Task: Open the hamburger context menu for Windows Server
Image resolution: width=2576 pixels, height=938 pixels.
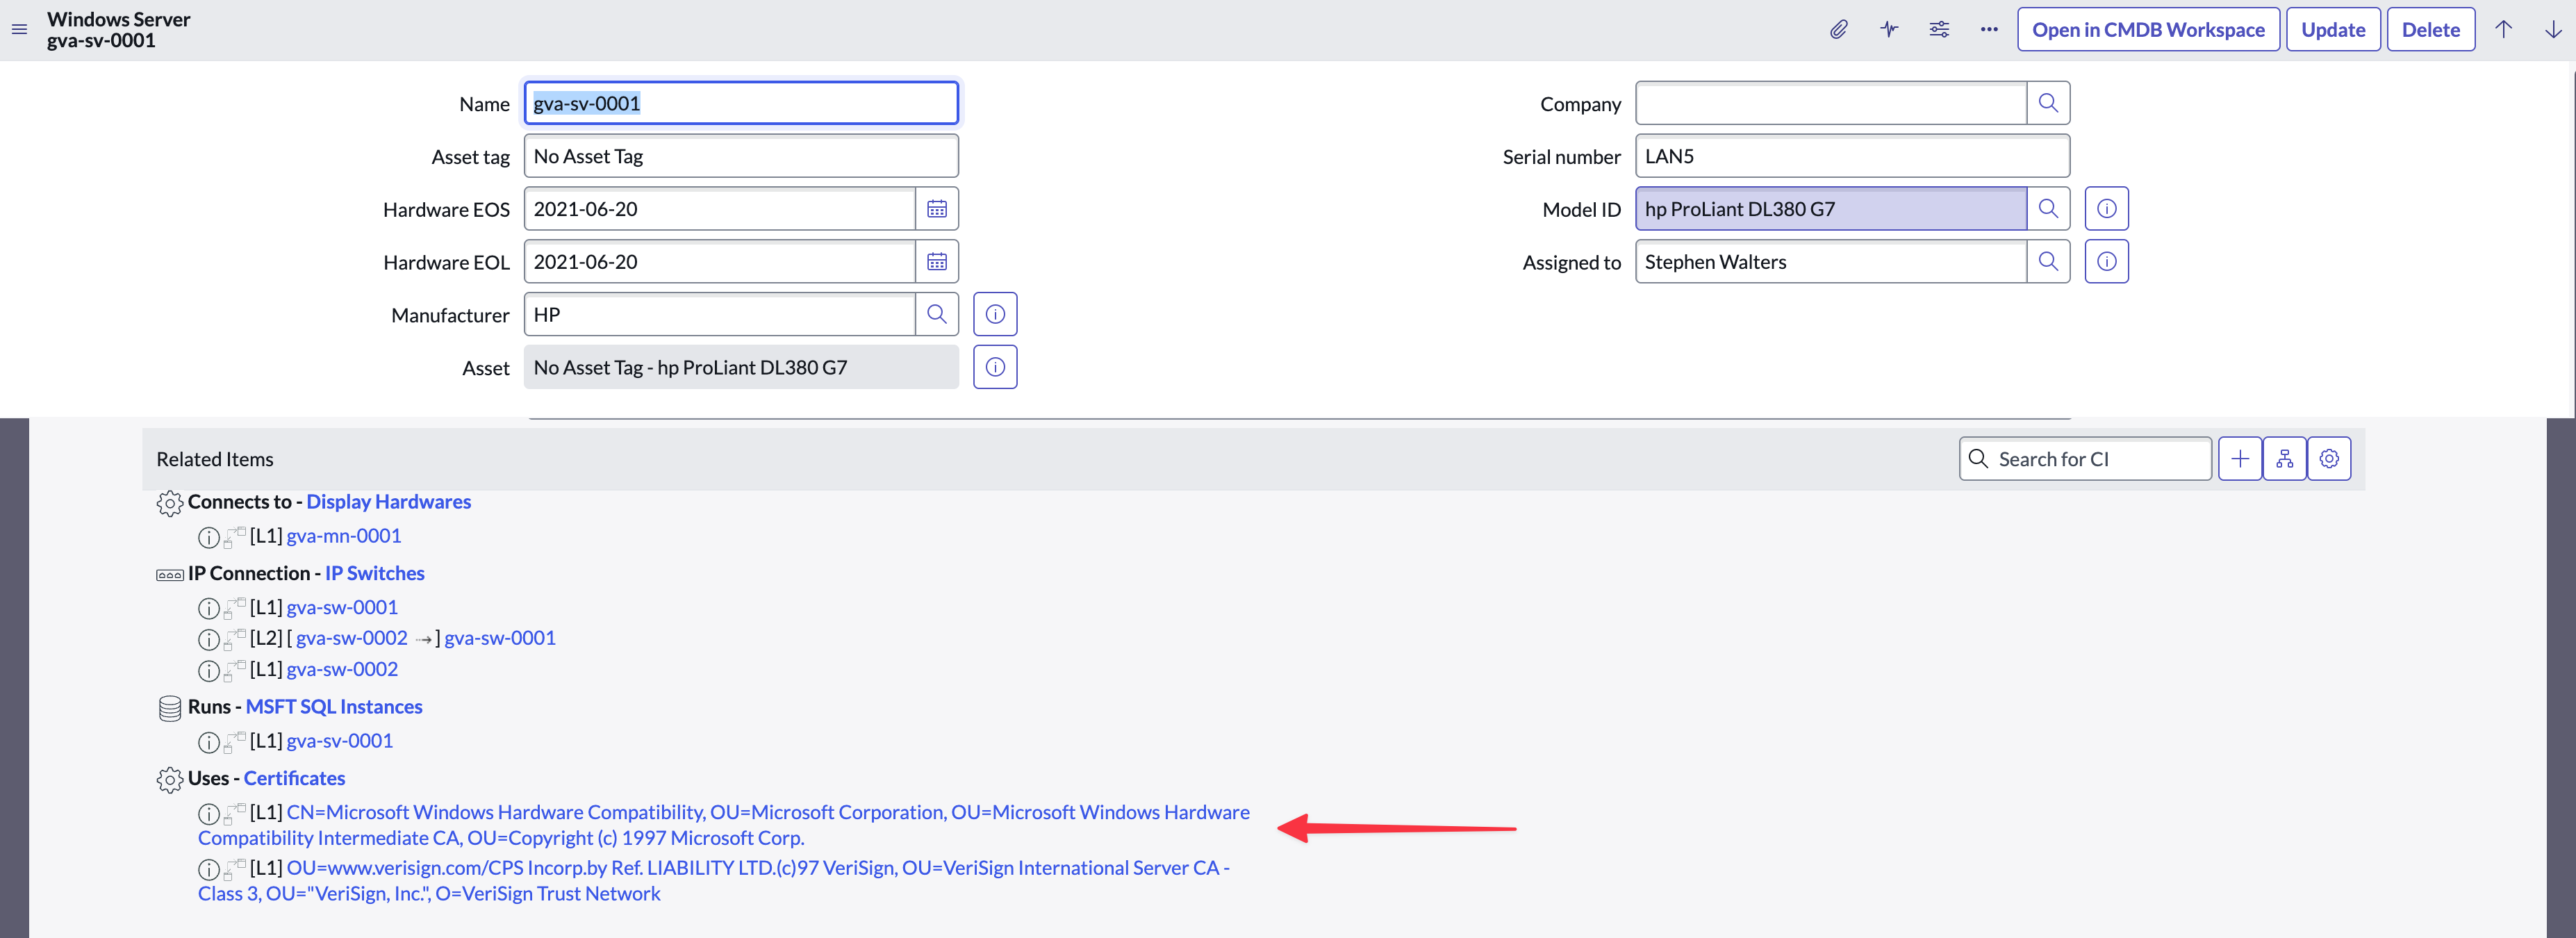Action: pos(19,30)
